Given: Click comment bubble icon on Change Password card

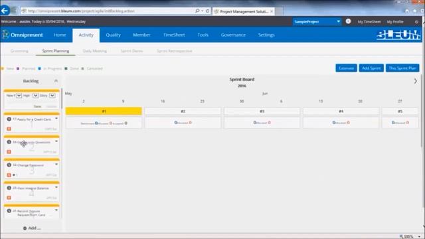Looking at the screenshot, I should [14, 175].
